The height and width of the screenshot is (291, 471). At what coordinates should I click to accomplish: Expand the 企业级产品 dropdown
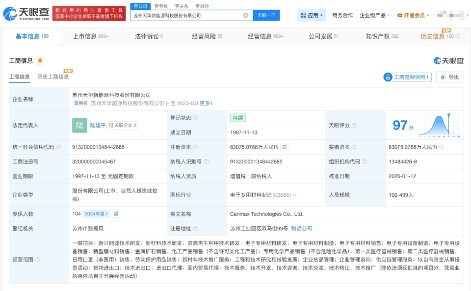click(x=374, y=15)
